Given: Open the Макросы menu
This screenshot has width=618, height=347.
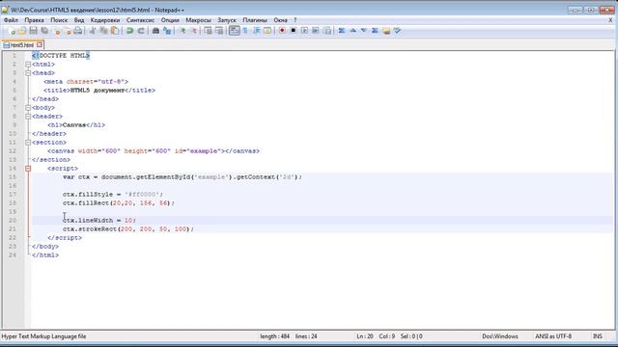Looking at the screenshot, I should tap(198, 20).
